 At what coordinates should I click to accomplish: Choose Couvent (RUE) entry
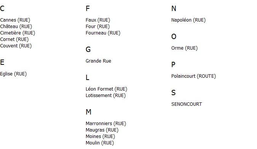tap(16, 46)
